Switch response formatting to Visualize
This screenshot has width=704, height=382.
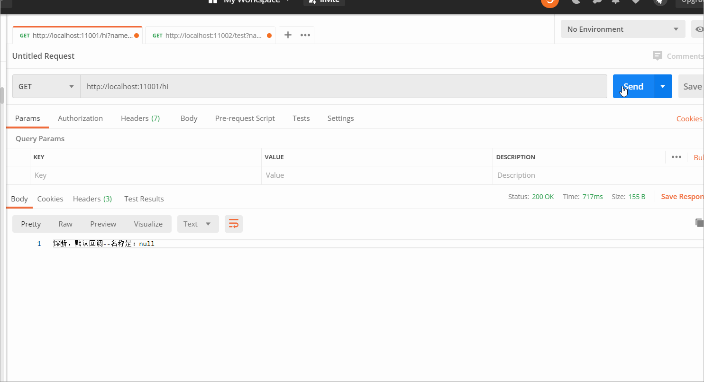coord(148,224)
